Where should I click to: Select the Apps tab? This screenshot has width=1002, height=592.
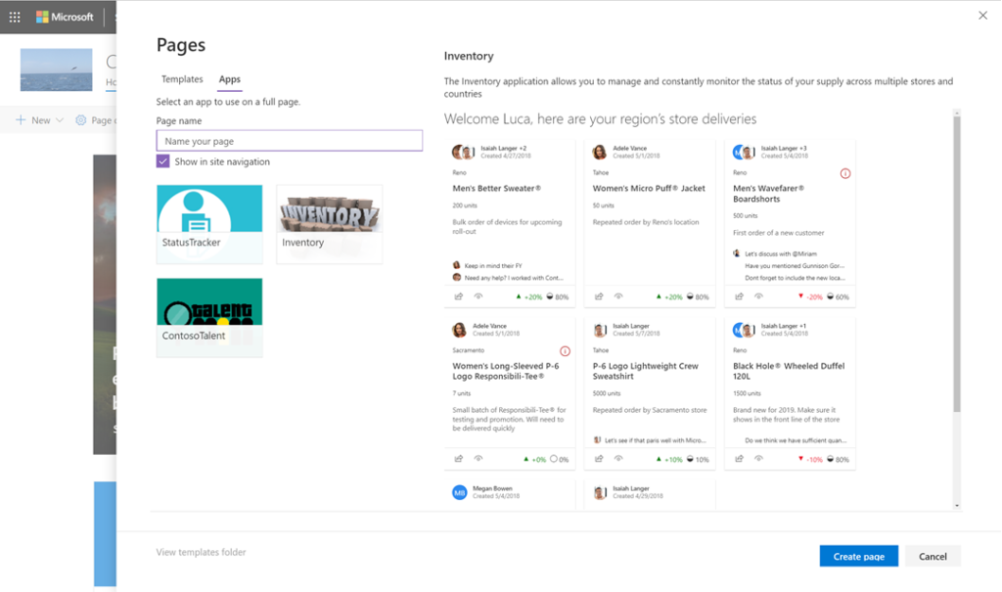point(230,79)
